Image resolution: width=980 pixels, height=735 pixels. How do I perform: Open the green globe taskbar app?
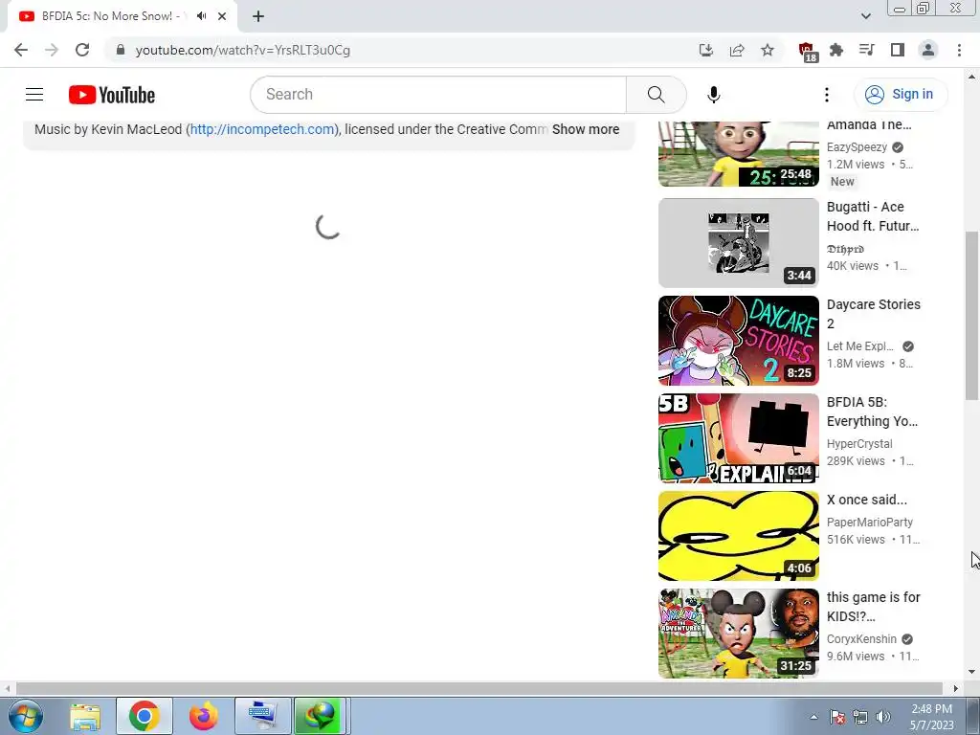tap(320, 716)
